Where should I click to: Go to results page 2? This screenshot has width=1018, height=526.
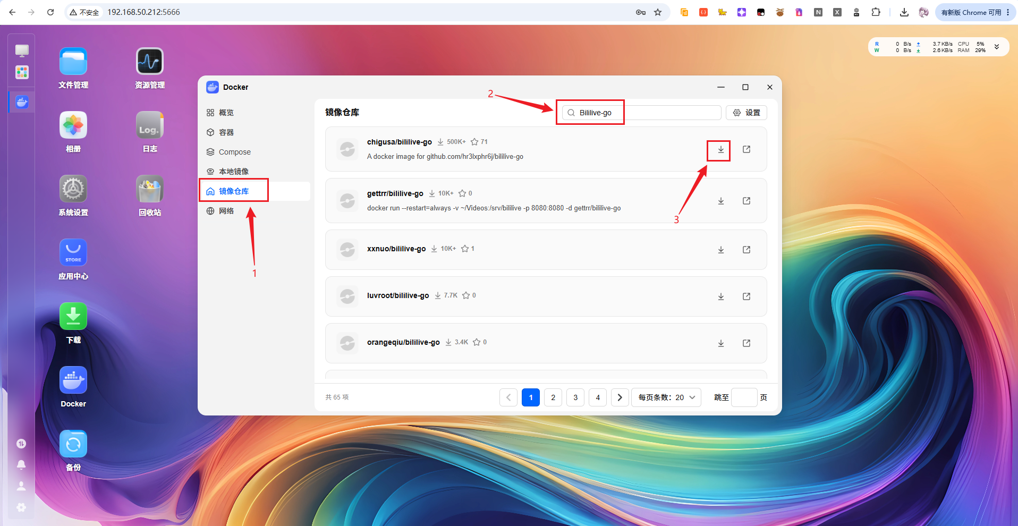click(x=553, y=397)
